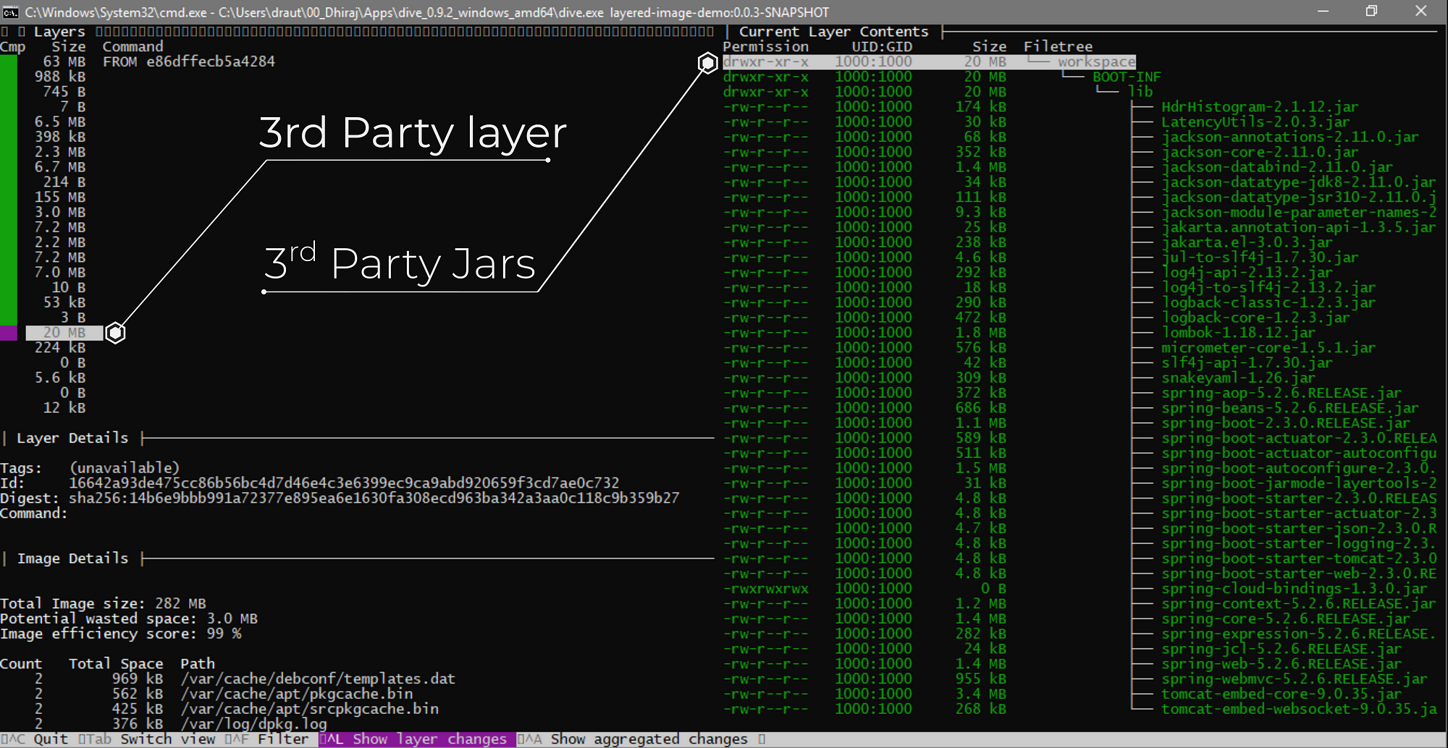The width and height of the screenshot is (1448, 748).
Task: Select the 988 kB layer row
Action: coord(60,77)
